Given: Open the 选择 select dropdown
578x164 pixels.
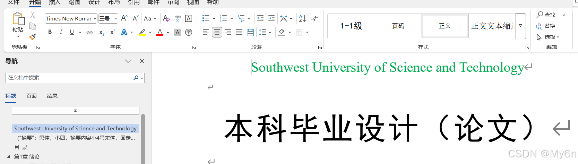Looking at the screenshot, I should (x=548, y=37).
